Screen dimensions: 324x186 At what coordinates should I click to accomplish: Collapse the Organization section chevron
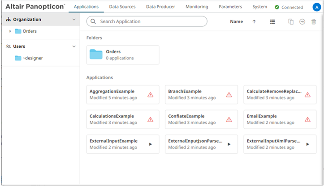tap(74, 20)
